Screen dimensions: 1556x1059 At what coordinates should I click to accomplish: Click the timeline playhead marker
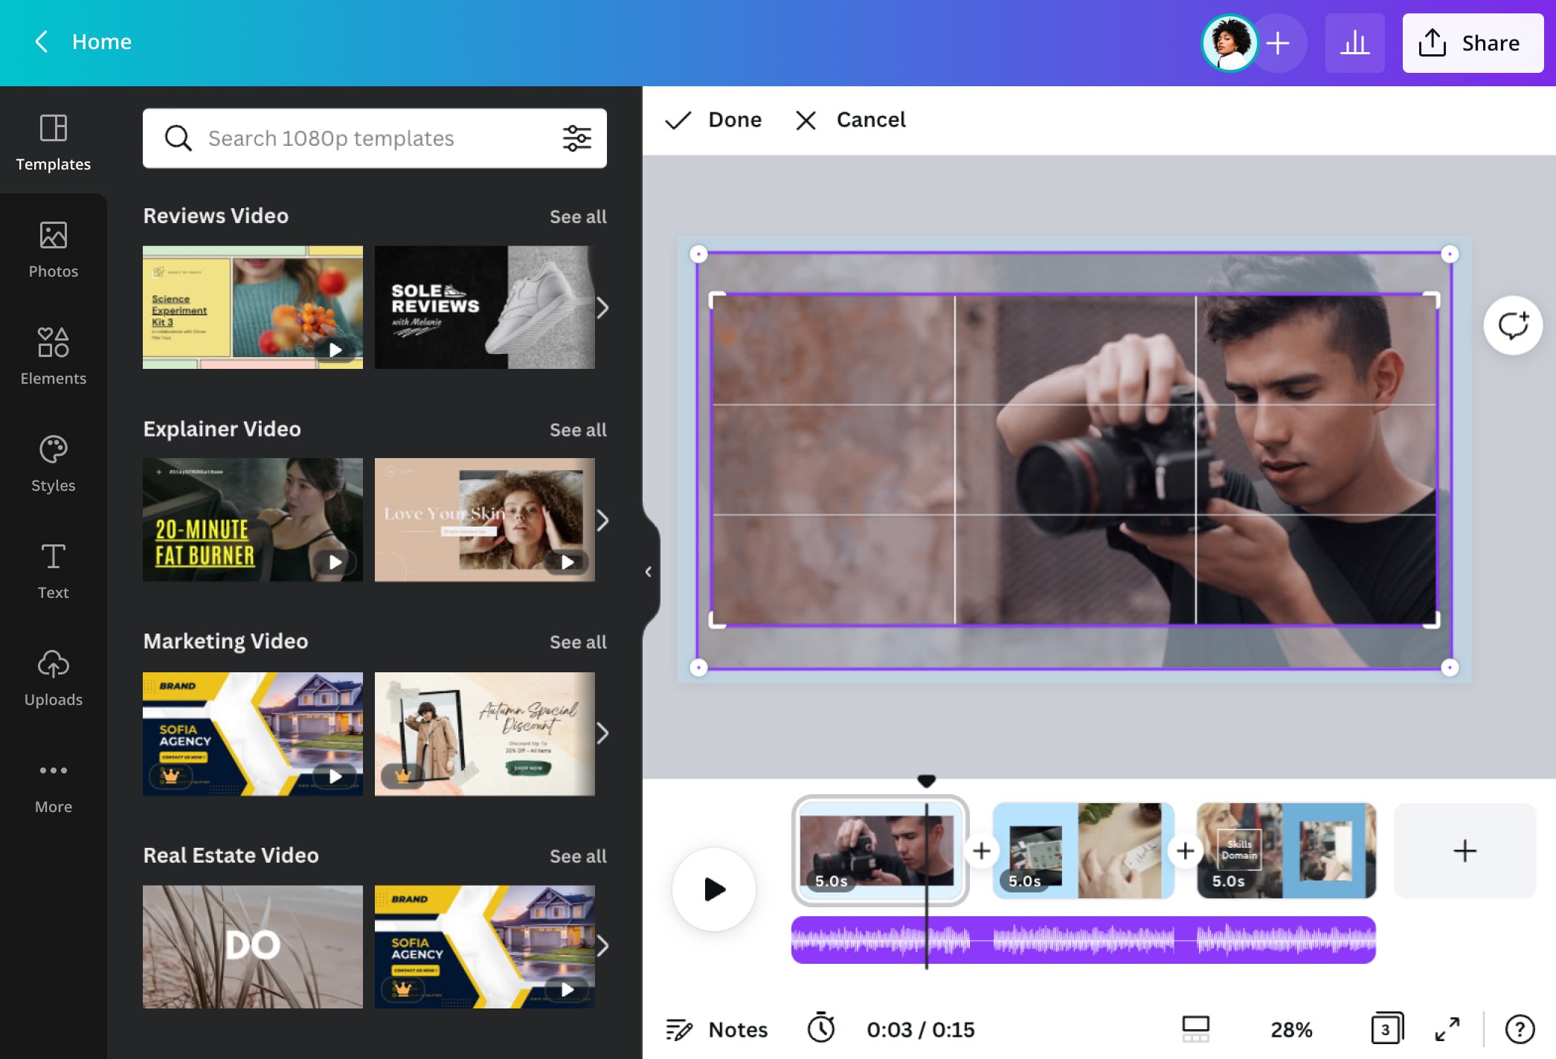[926, 782]
